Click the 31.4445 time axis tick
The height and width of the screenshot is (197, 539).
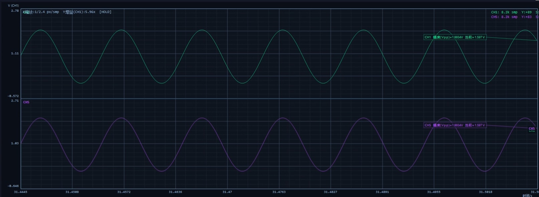tap(21, 192)
